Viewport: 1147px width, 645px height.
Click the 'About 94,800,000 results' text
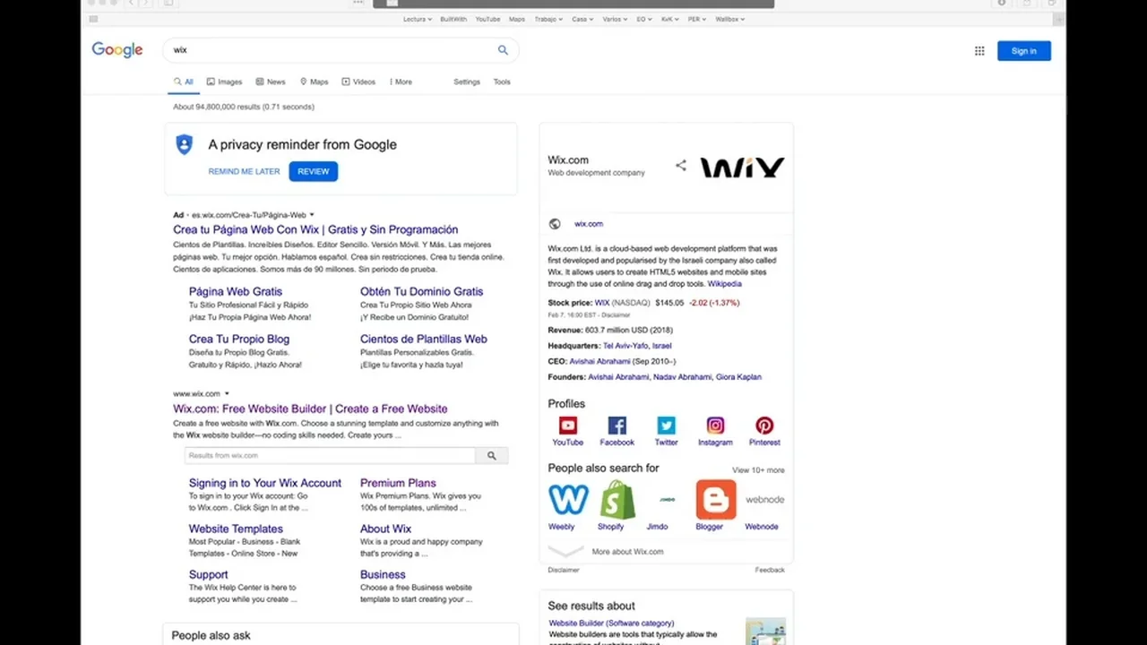[244, 107]
